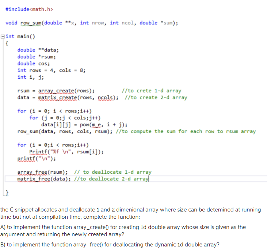Viewport: 271px width, 249px height.
Task: Click the 'data[i][j] = pow(m_e, i + j);' line
Action: 84,125
